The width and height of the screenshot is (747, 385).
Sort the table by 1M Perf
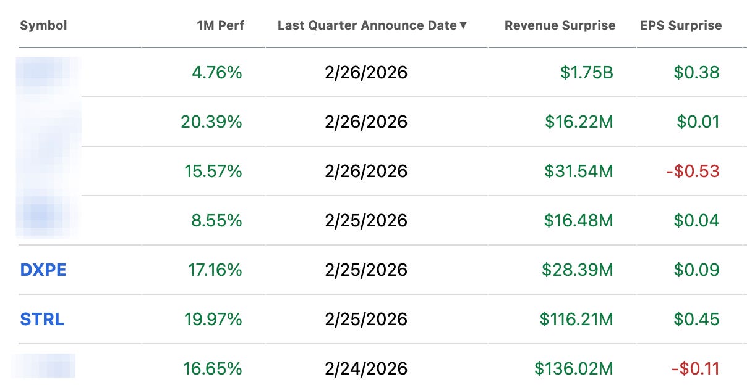point(220,25)
